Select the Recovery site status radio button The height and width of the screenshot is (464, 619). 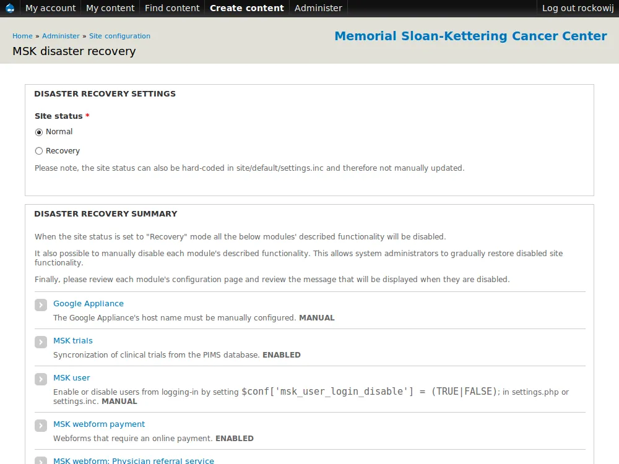point(38,151)
